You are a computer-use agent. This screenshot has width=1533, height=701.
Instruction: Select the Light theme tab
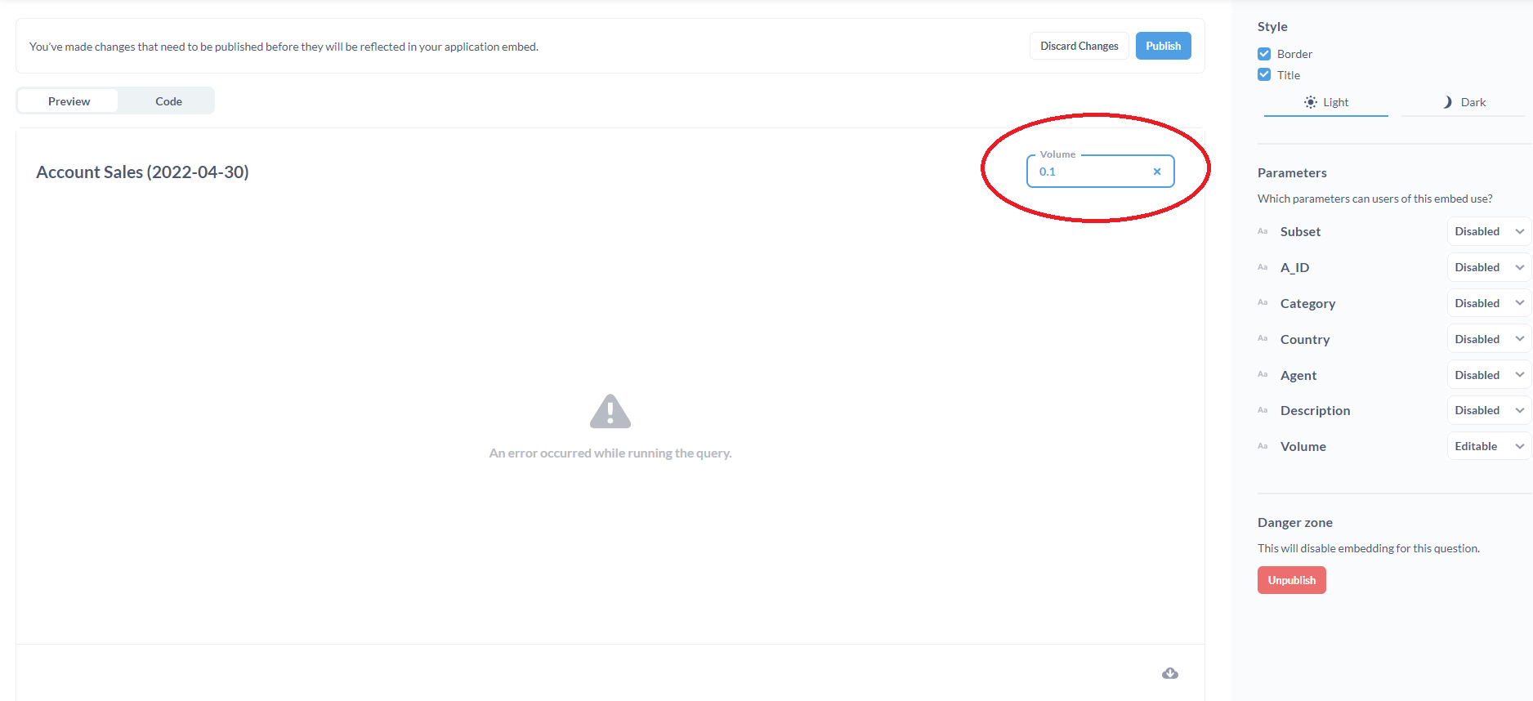coord(1326,103)
